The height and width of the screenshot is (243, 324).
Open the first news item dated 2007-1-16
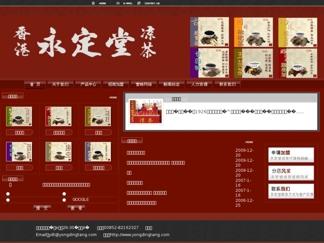coord(135,183)
